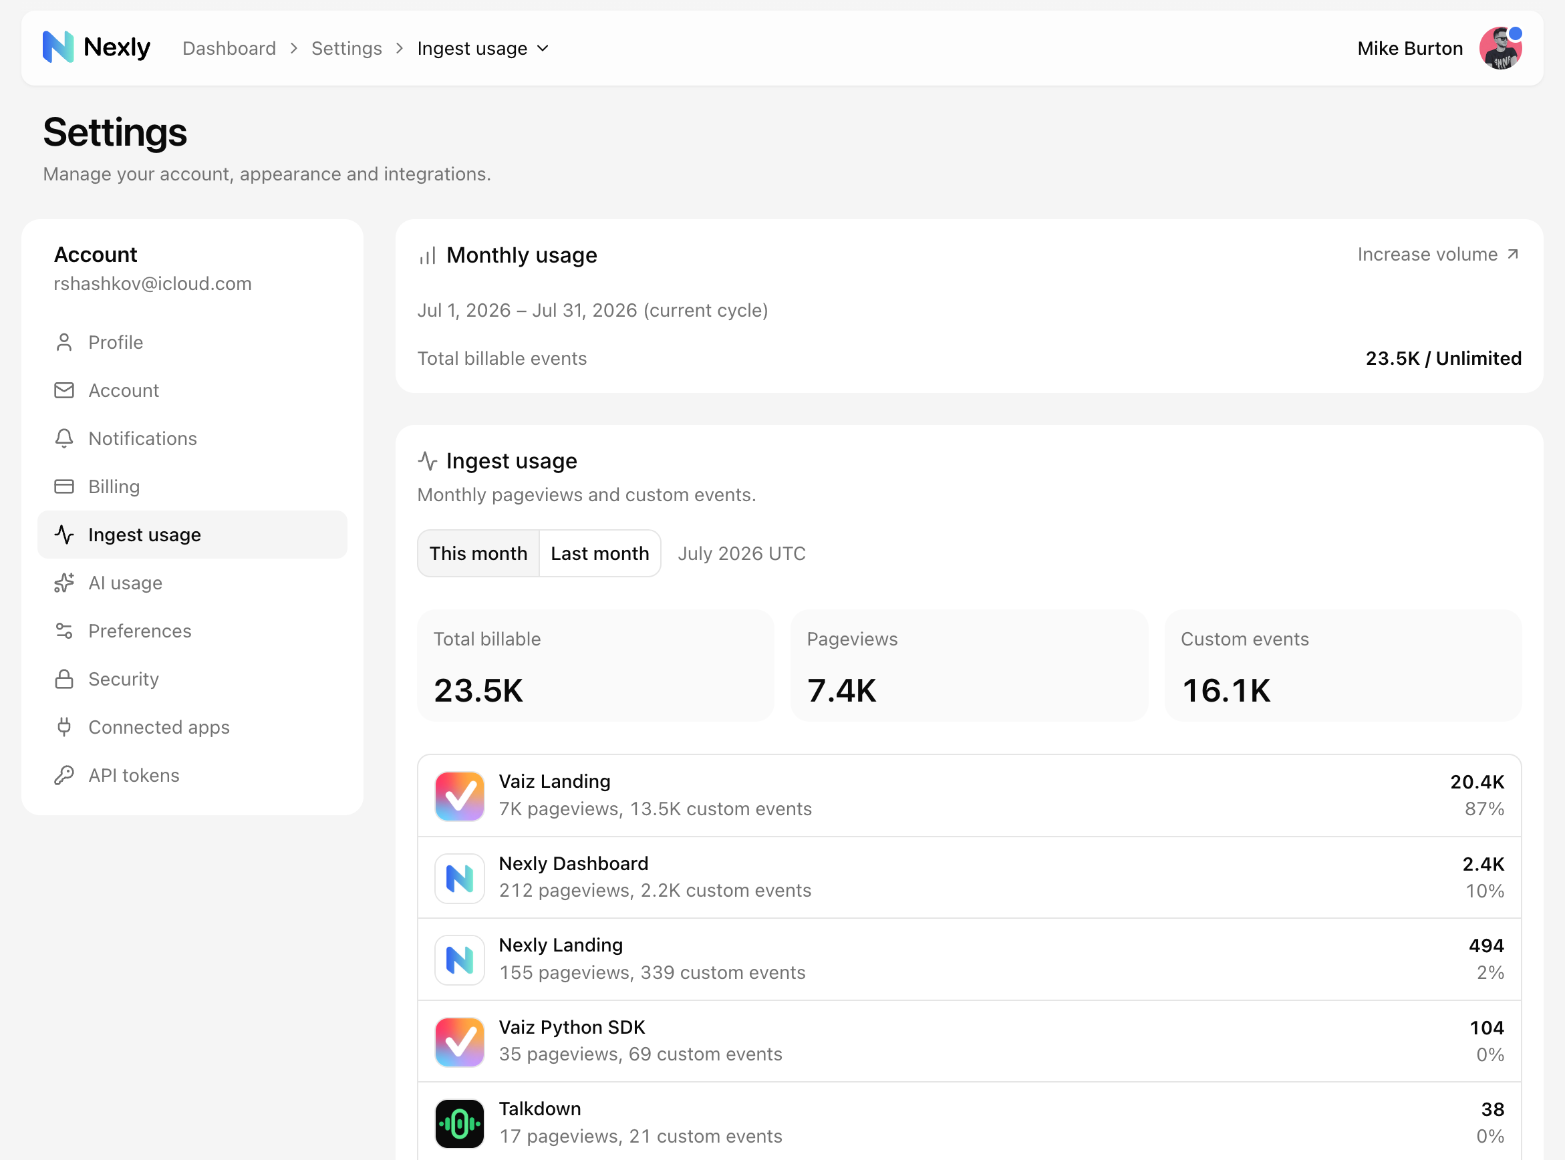Image resolution: width=1565 pixels, height=1160 pixels.
Task: Open Account settings in sidebar
Action: (x=192, y=390)
